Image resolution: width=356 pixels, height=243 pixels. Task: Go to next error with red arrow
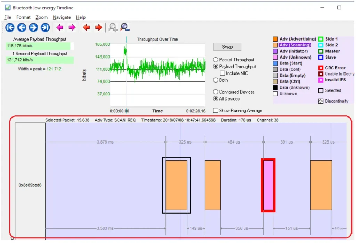click(98, 27)
